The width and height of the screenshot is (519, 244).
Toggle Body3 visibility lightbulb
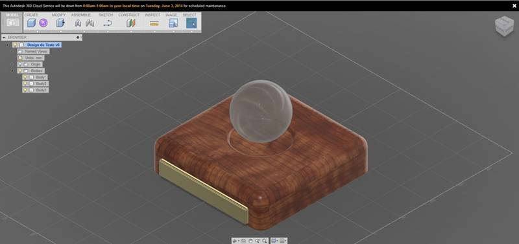[x=25, y=90]
